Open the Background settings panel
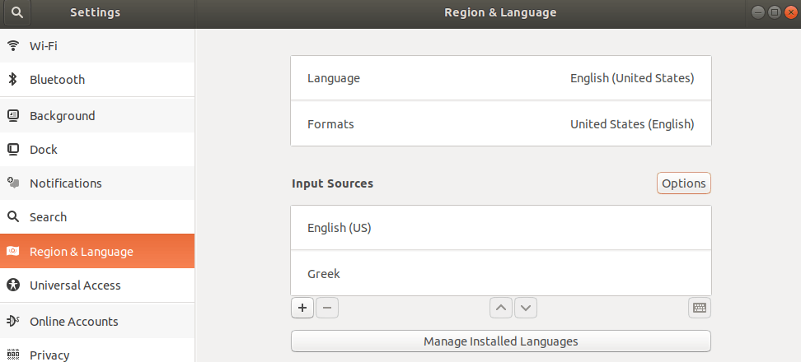Image resolution: width=801 pixels, height=362 pixels. click(63, 116)
